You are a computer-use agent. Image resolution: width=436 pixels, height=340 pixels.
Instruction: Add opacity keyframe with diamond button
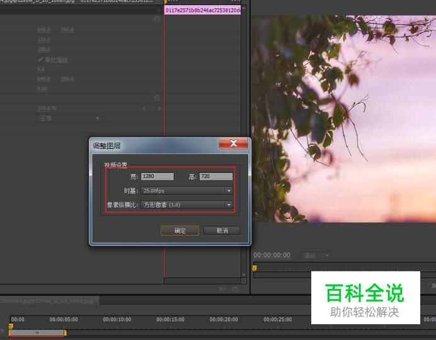152,108
